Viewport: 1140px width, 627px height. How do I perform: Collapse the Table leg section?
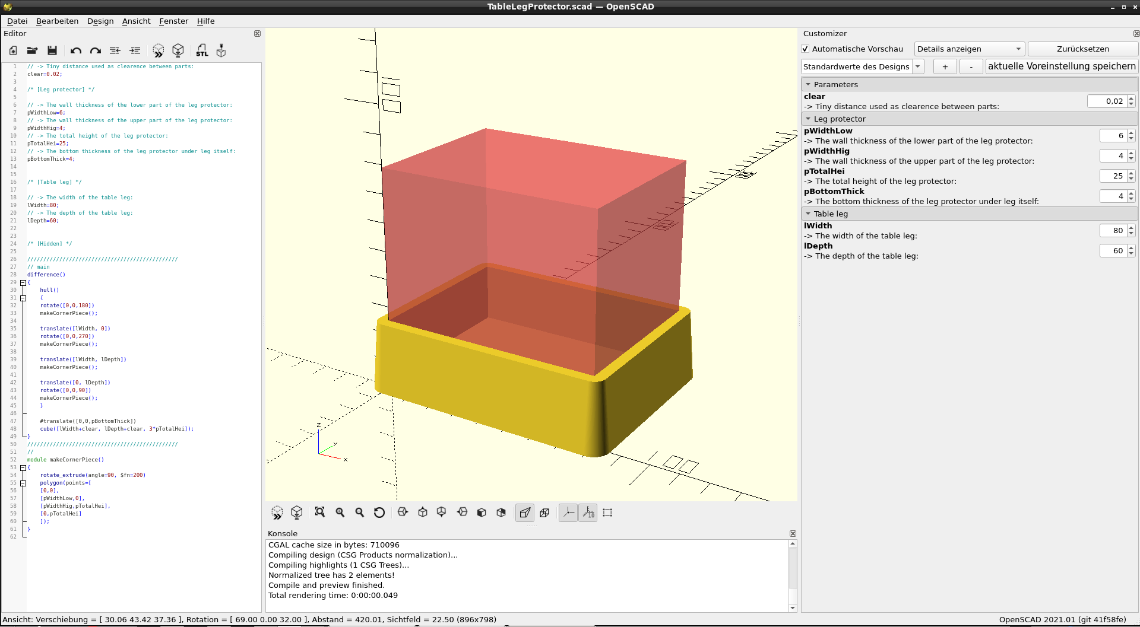[x=808, y=214]
